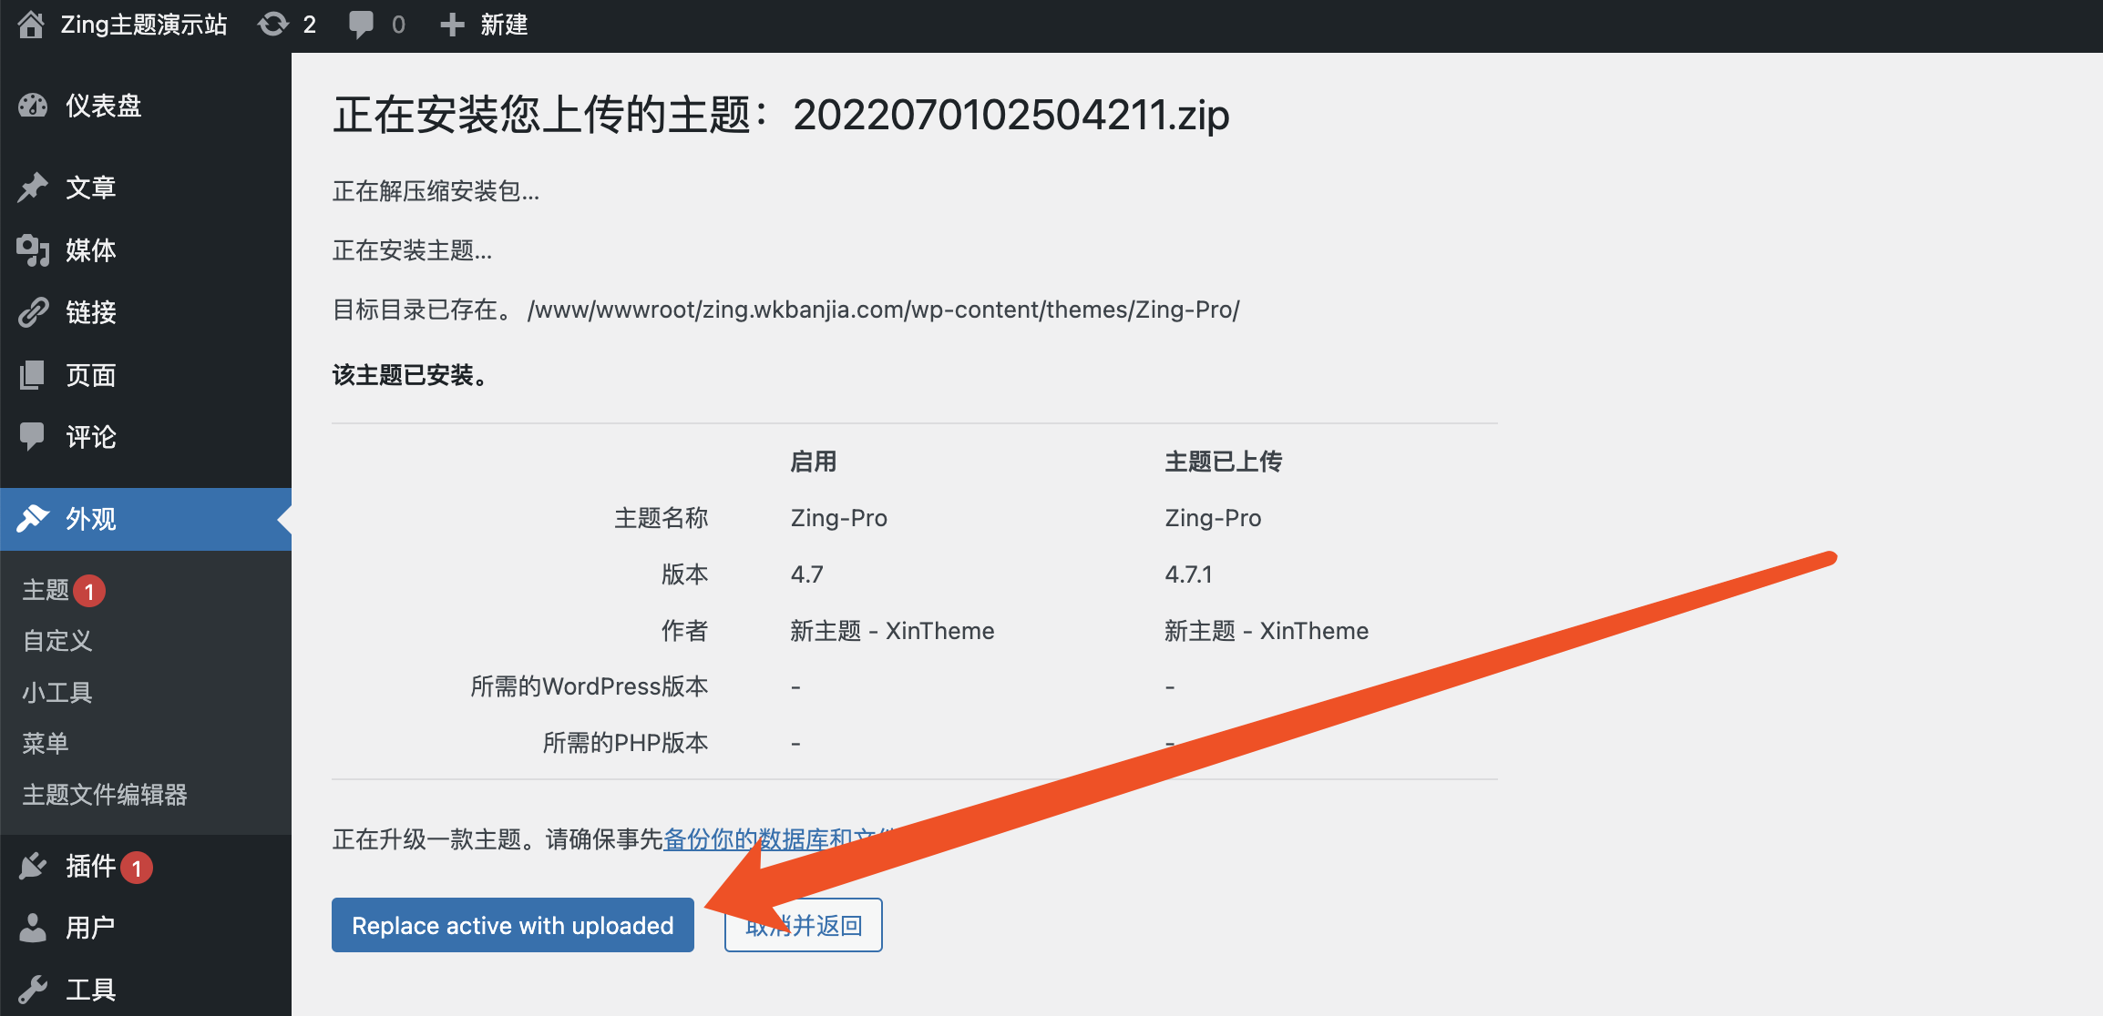Click the 插件 plugin plug icon

pyautogui.click(x=33, y=866)
